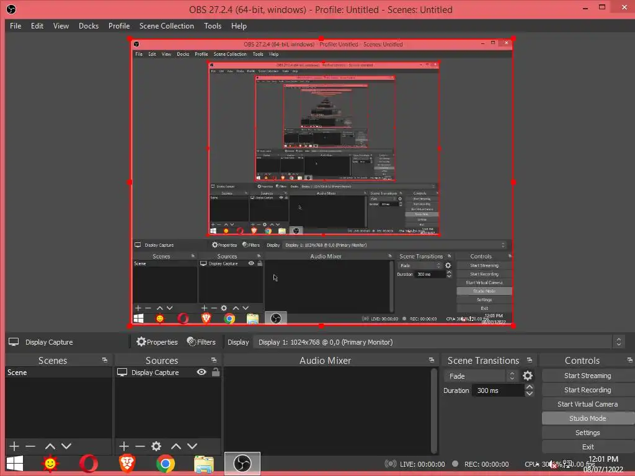Launch Brave browser from the taskbar
635x476 pixels.
pyautogui.click(x=127, y=464)
